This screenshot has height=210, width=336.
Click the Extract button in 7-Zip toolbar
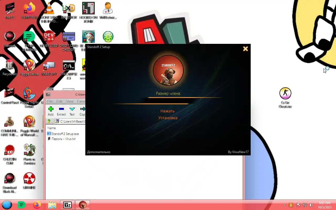(x=61, y=111)
